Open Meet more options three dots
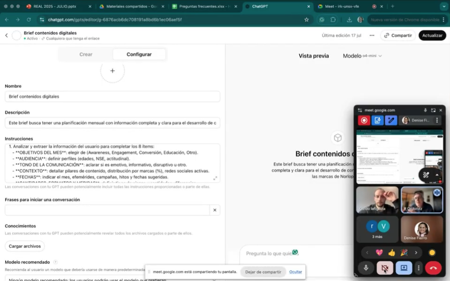This screenshot has width=450, height=281. click(x=419, y=268)
